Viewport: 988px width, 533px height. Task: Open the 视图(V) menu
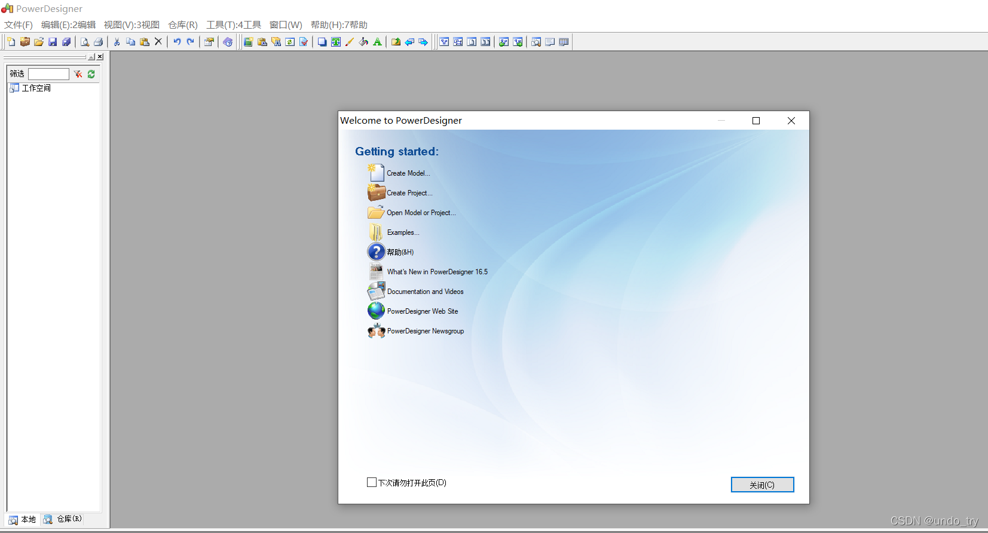[131, 24]
